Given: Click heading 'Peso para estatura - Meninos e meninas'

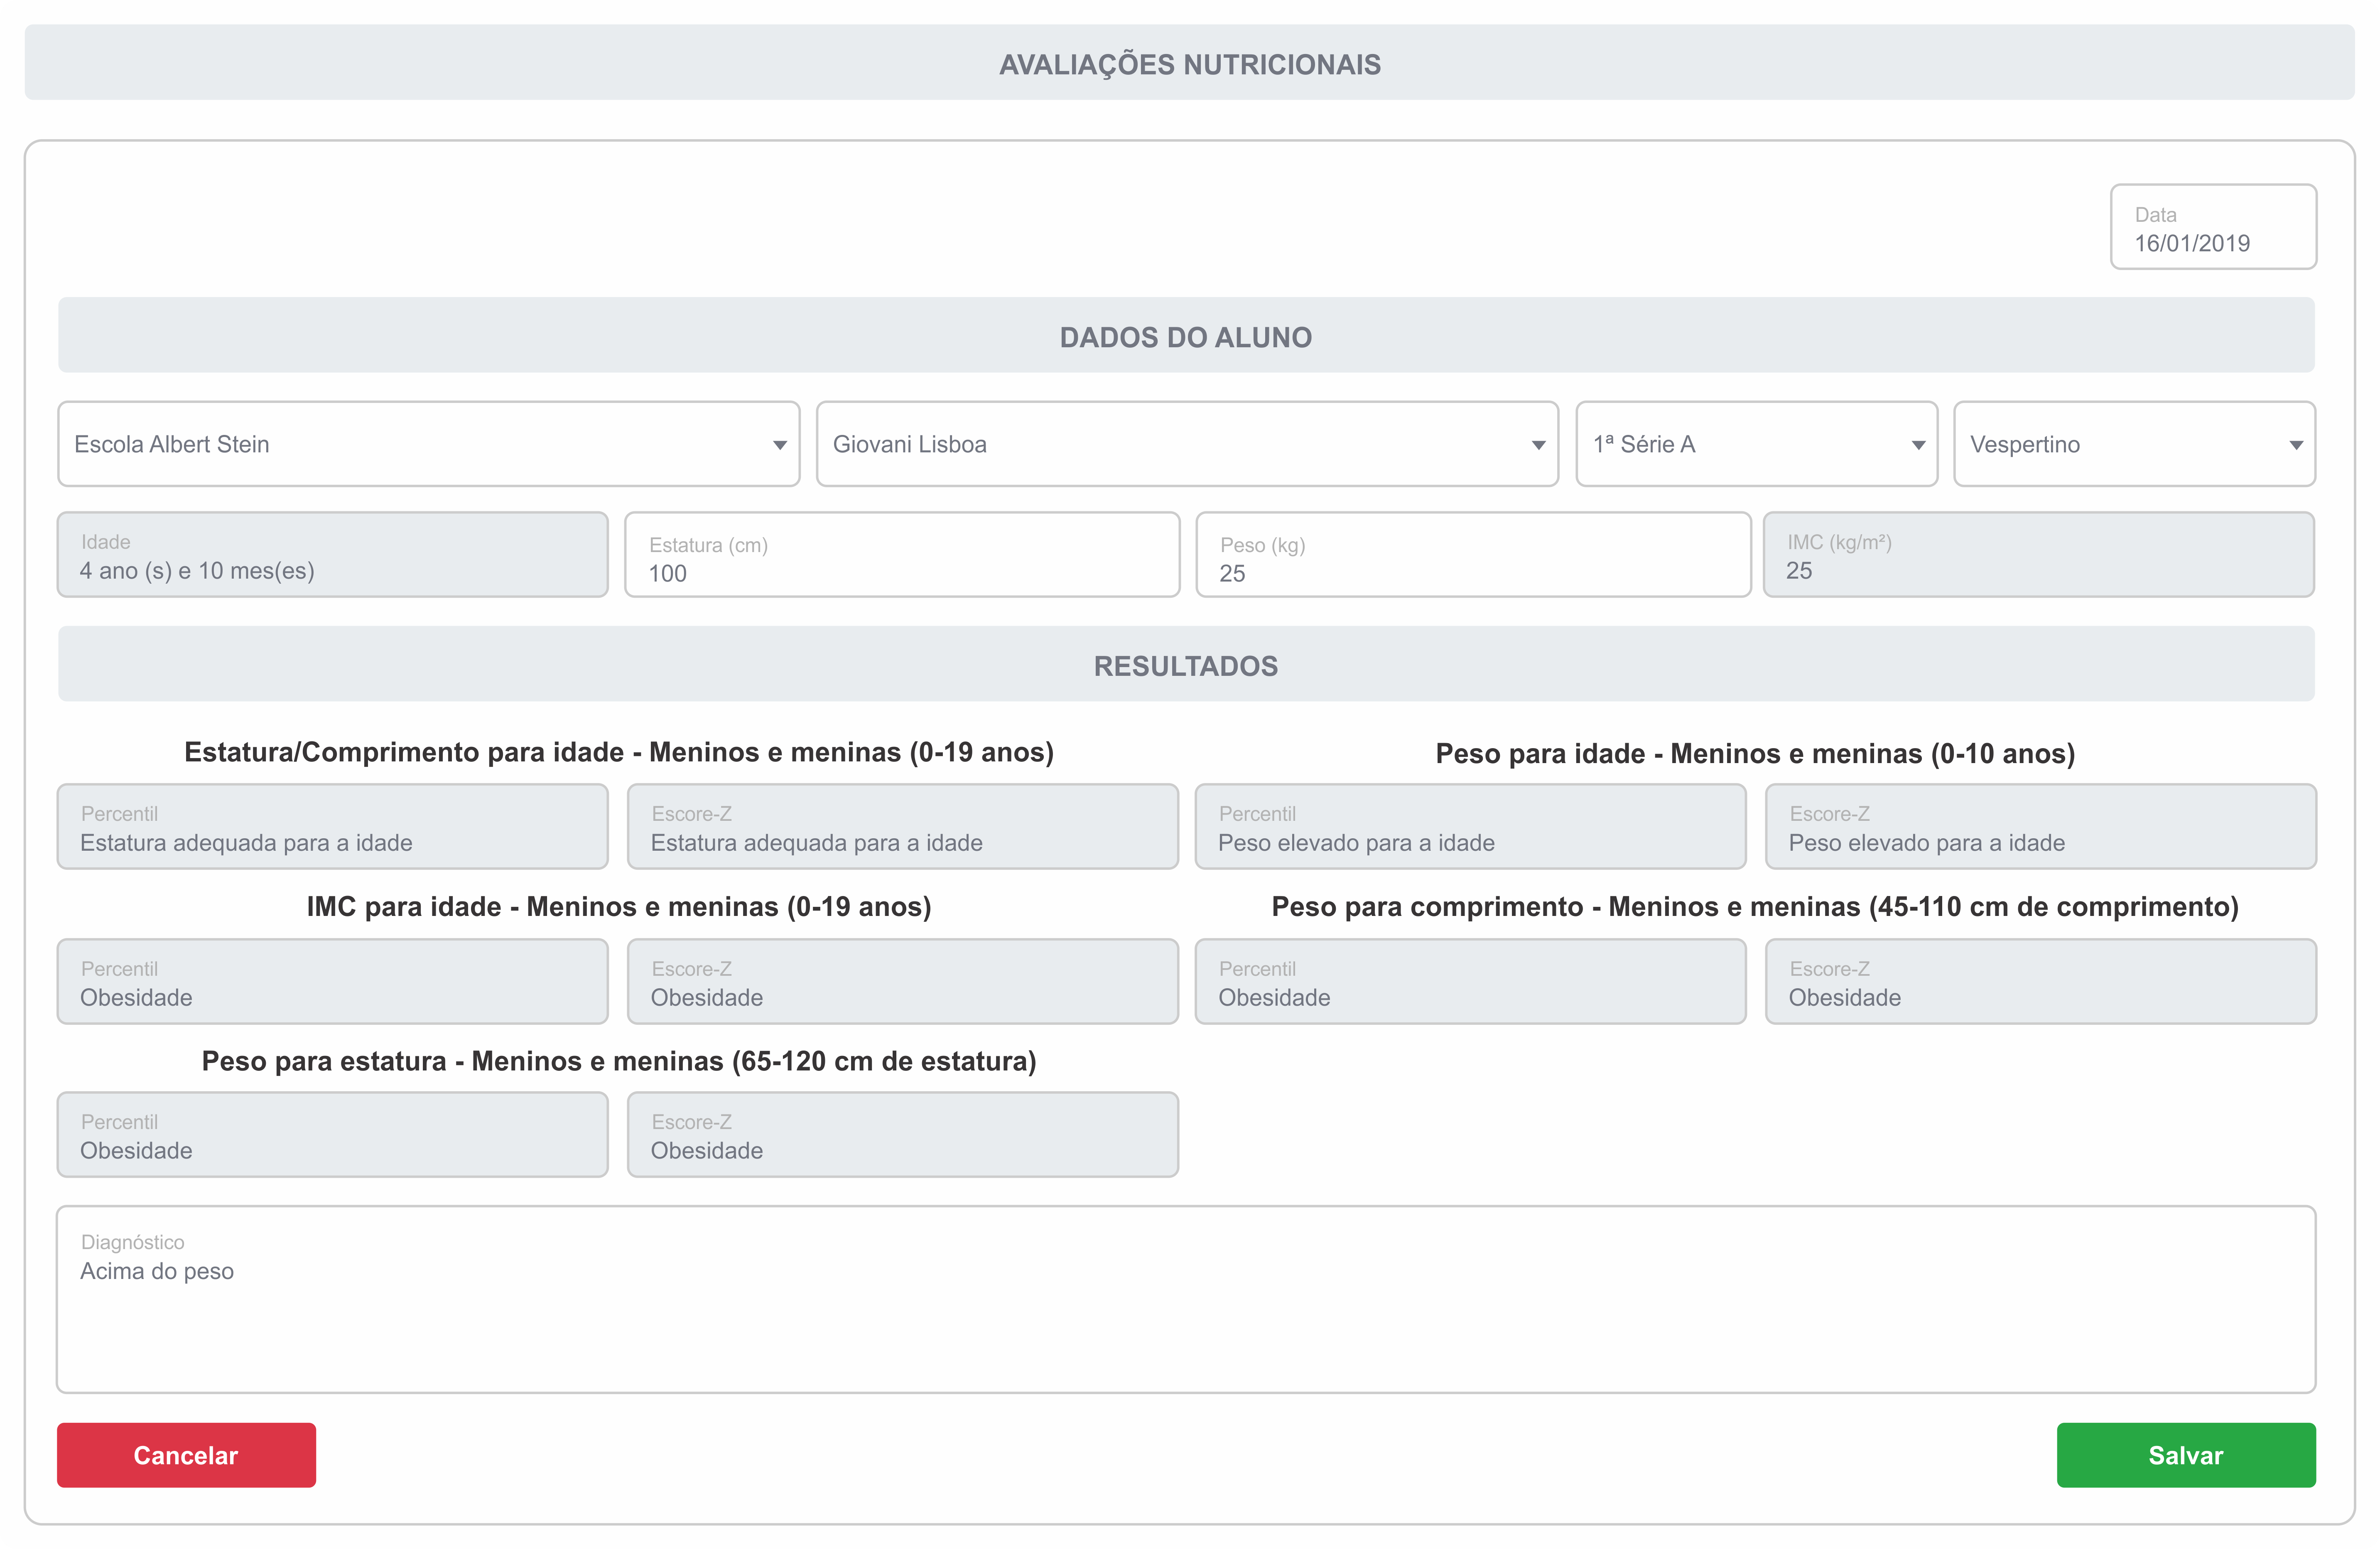Looking at the screenshot, I should click(619, 1061).
